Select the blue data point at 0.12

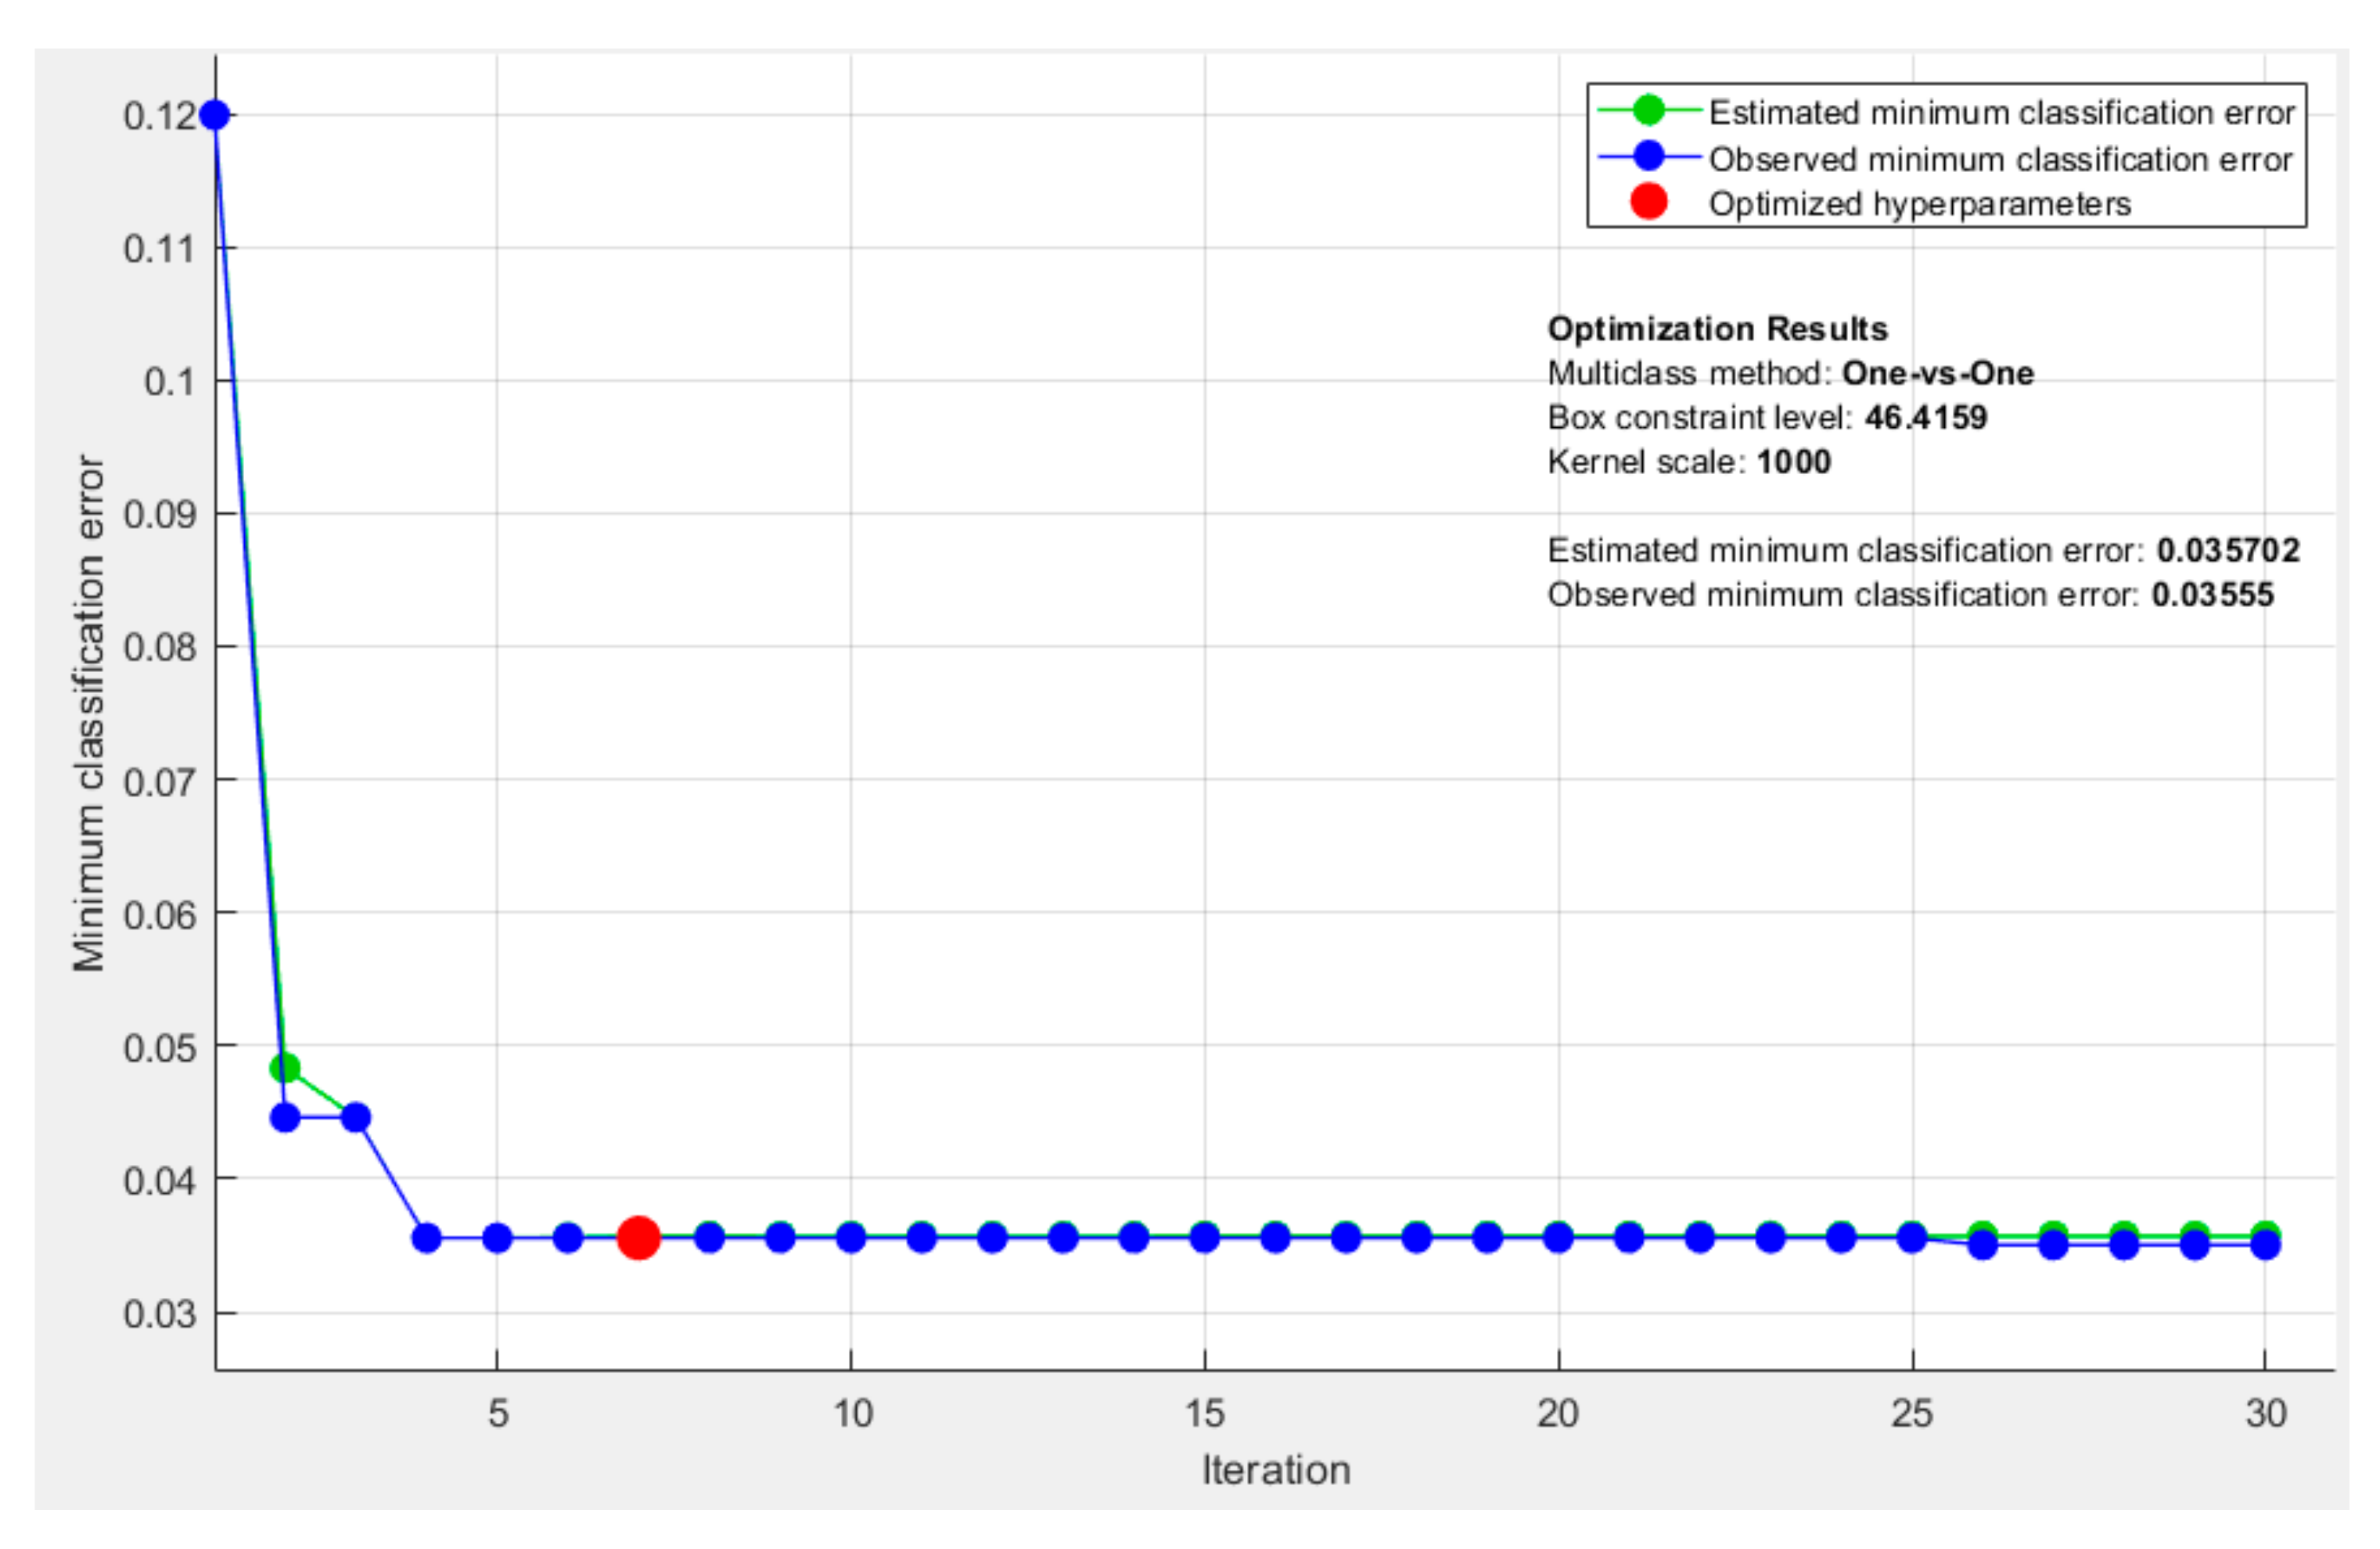(x=214, y=115)
